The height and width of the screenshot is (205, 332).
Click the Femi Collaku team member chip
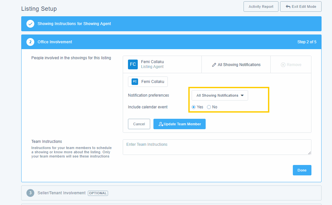point(148,82)
